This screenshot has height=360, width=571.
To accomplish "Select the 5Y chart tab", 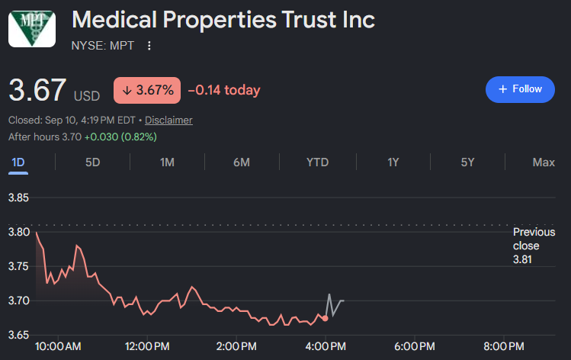I will tap(467, 162).
